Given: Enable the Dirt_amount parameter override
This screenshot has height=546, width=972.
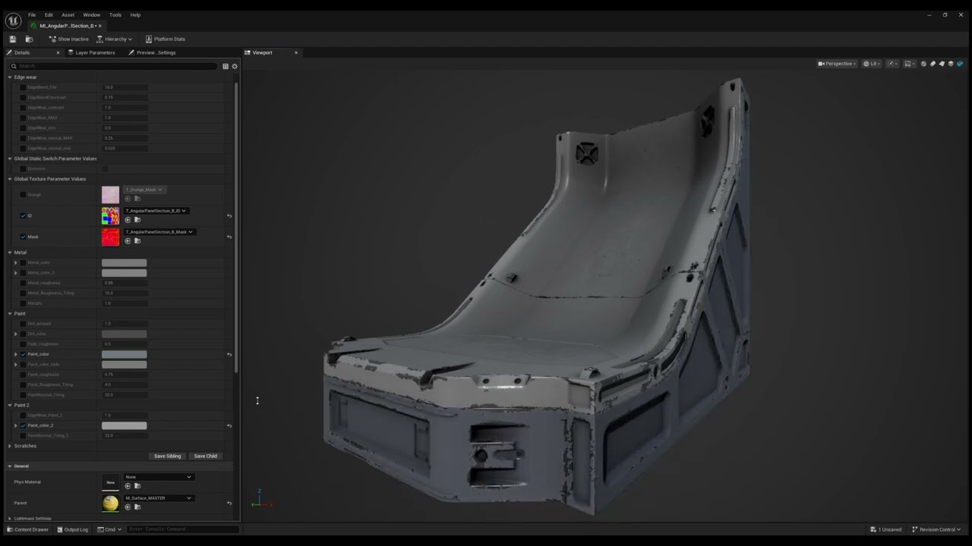Looking at the screenshot, I should point(23,324).
